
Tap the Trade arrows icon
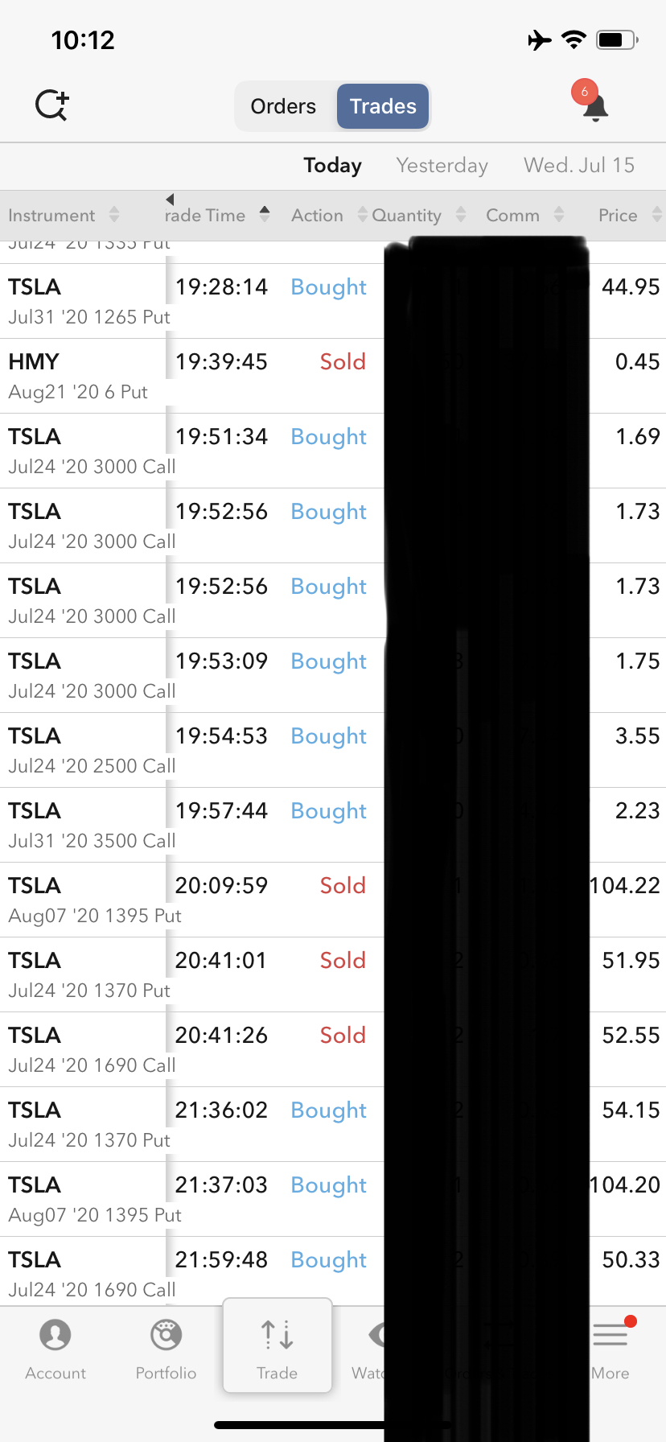click(x=277, y=1335)
